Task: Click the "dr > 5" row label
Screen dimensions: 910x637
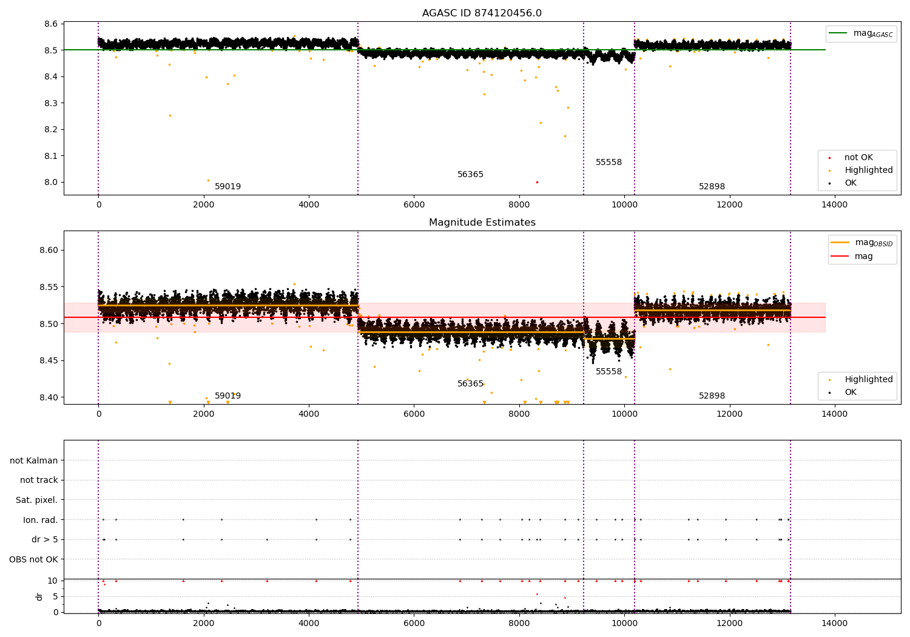Action: (45, 540)
